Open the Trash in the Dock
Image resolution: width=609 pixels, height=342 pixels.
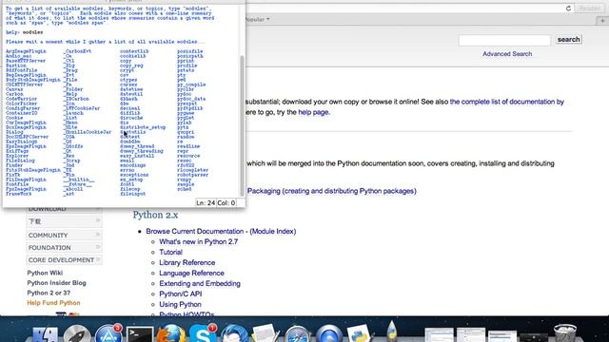pos(565,334)
